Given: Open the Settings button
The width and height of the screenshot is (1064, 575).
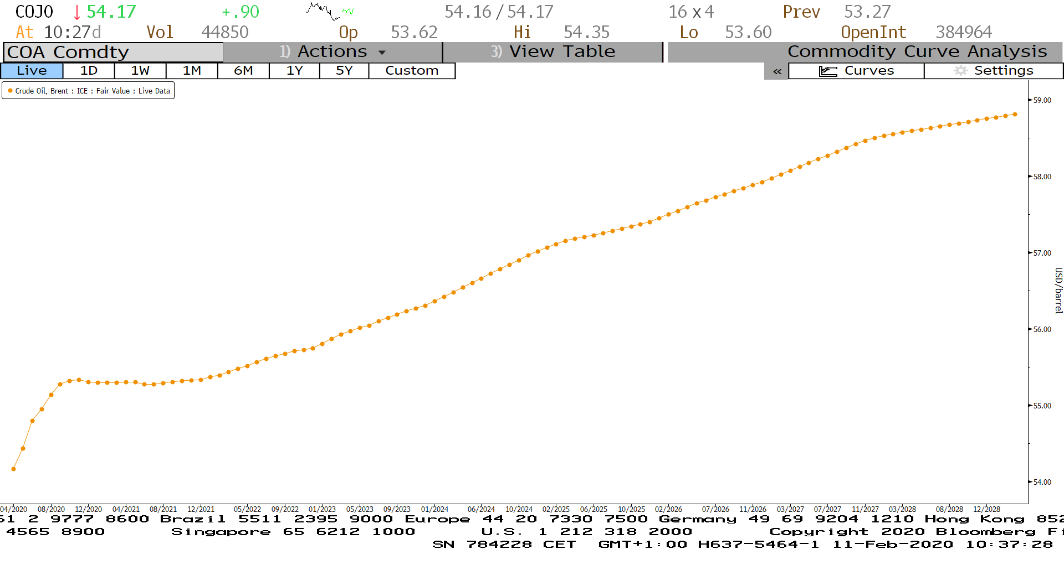Looking at the screenshot, I should click(994, 71).
